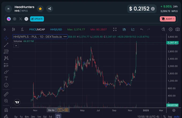182x118 pixels.
Task: Toggle percent scale %
Action: (x=164, y=116)
